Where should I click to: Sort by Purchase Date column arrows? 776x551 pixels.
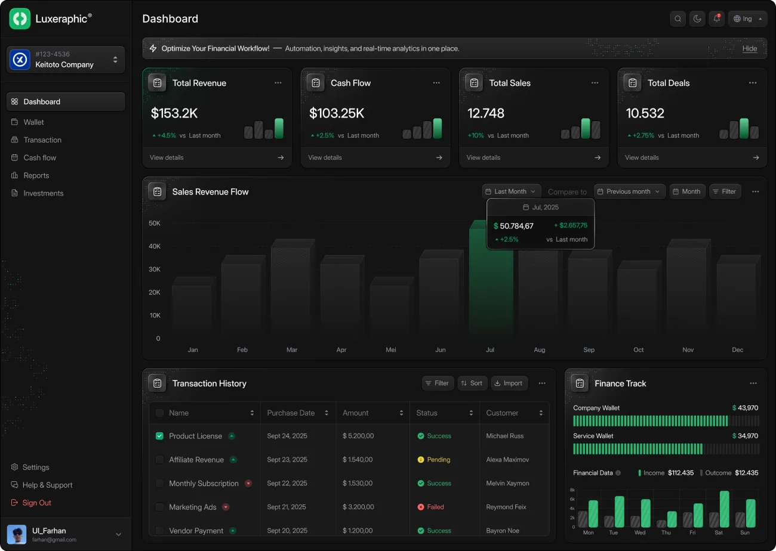[x=327, y=413]
